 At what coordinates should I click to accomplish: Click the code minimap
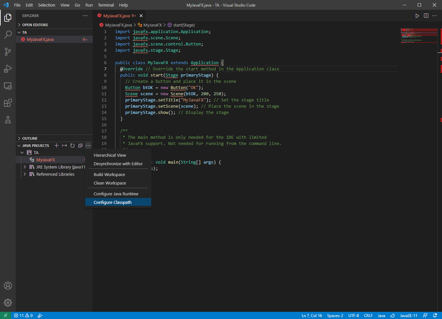419,36
